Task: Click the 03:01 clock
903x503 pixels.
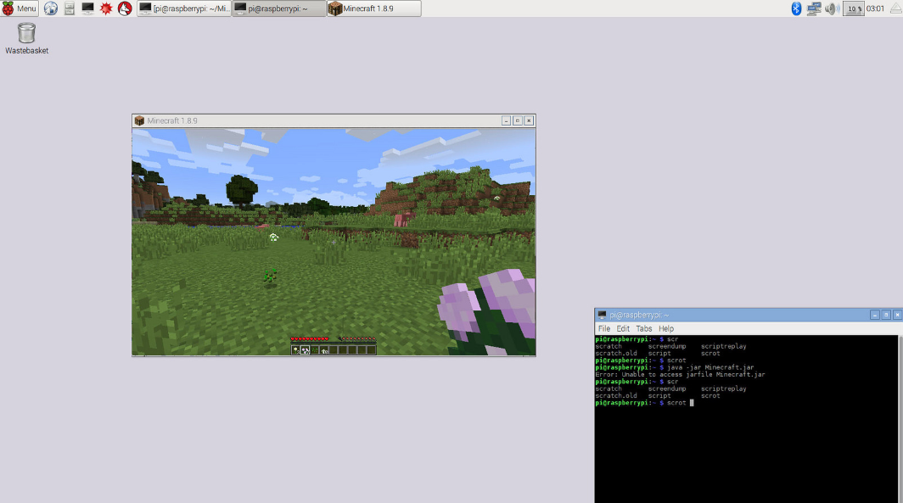Action: [x=875, y=8]
